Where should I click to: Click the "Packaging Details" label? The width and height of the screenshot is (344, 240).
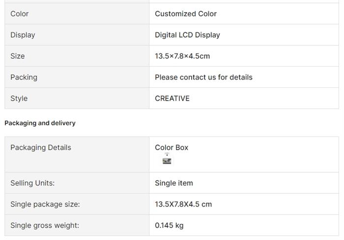tap(41, 147)
